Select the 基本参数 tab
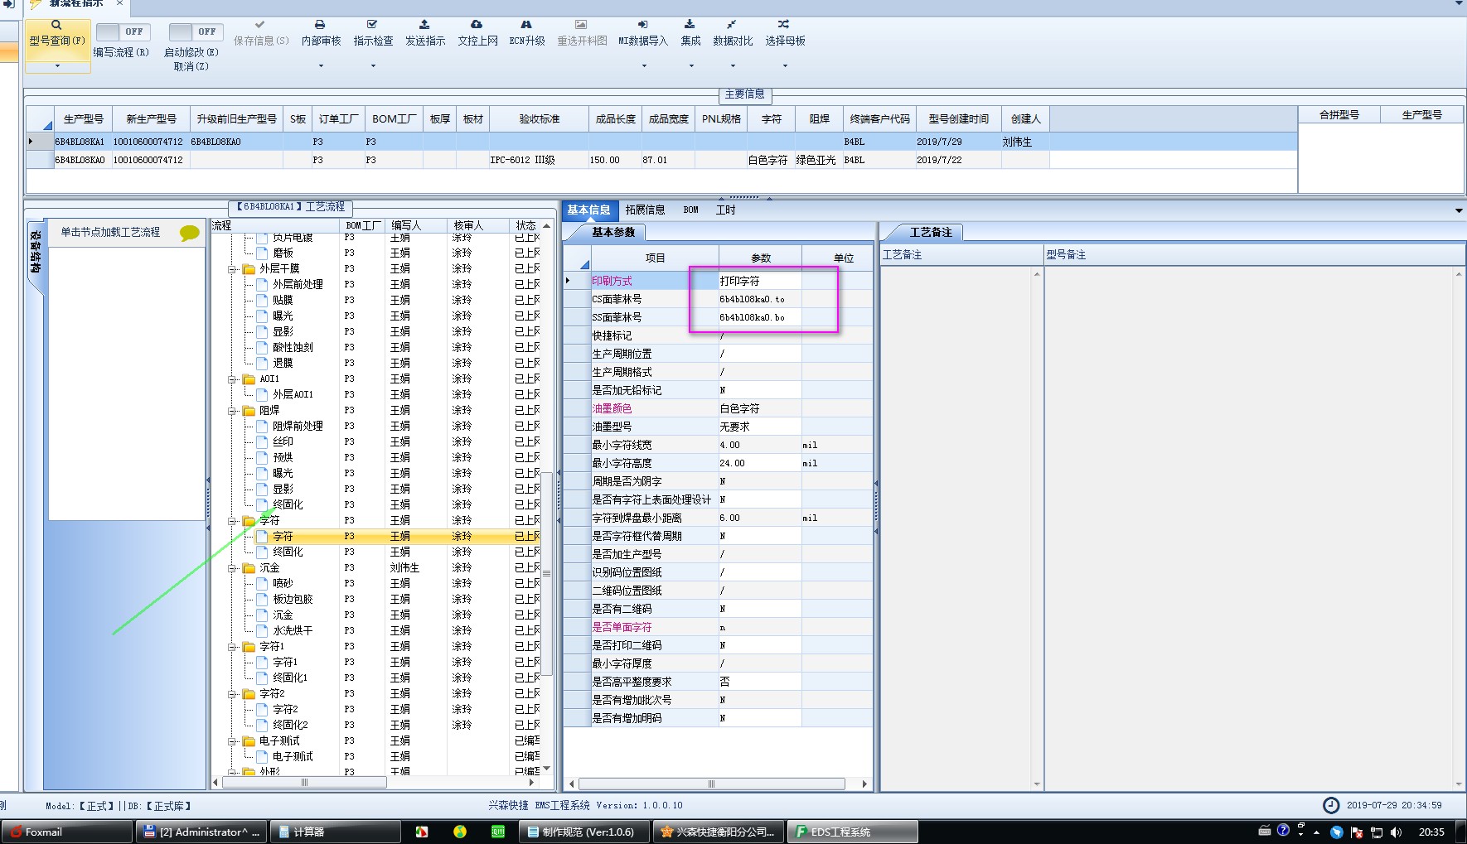This screenshot has height=844, width=1467. pyautogui.click(x=613, y=232)
